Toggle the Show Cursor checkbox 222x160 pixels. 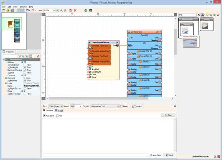25,94
